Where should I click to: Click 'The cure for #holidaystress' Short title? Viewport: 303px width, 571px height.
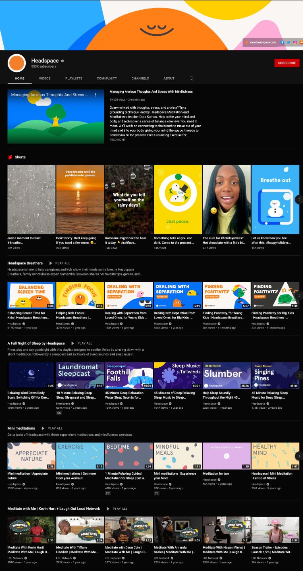(x=223, y=240)
